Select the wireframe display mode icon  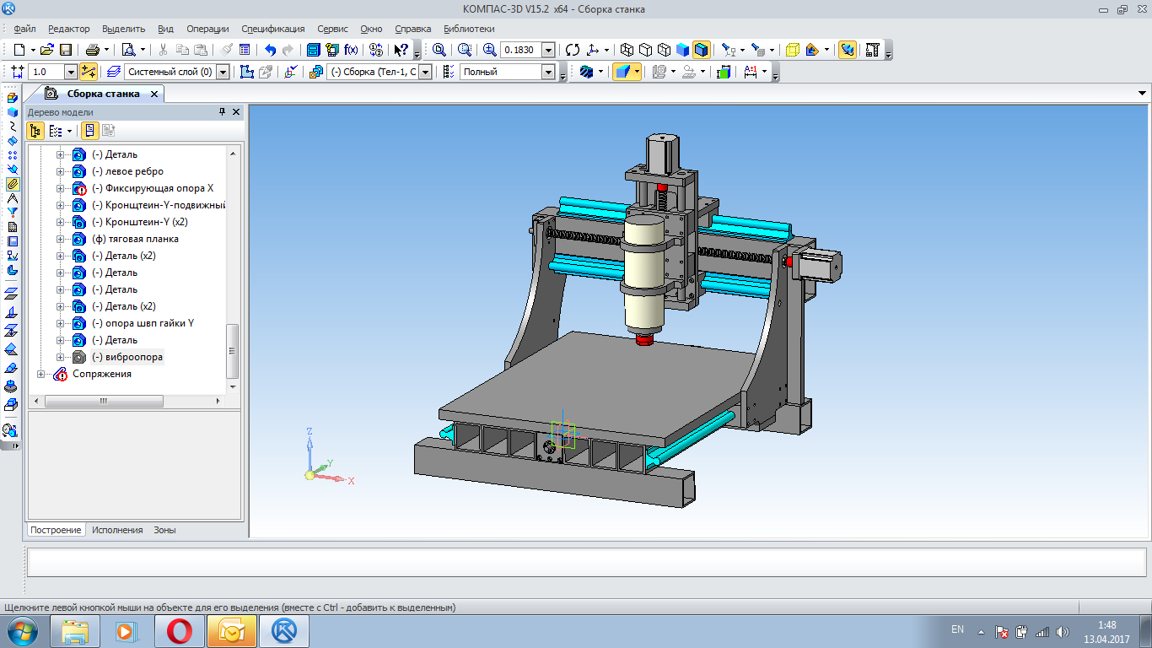click(627, 50)
